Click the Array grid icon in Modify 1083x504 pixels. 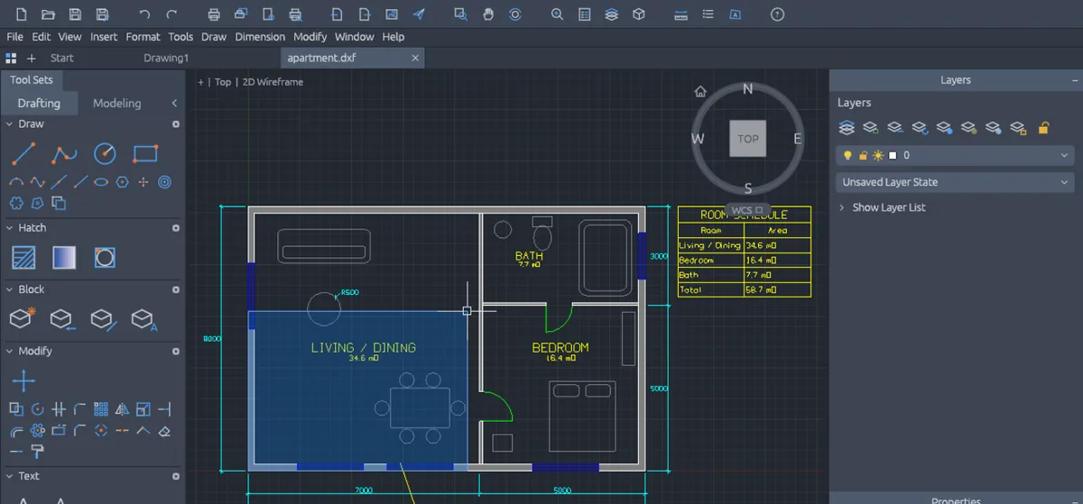(x=101, y=409)
